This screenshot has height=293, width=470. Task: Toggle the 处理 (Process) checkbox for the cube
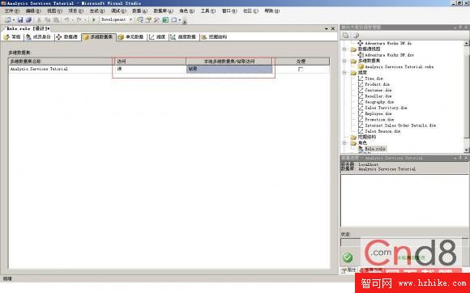pos(301,69)
